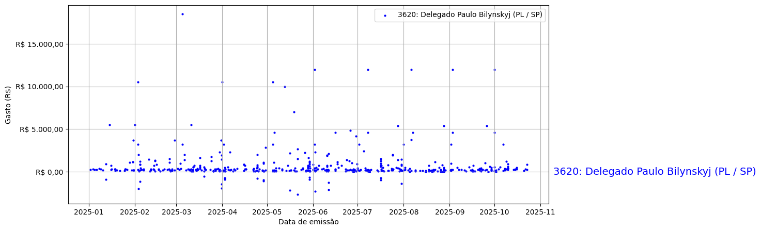Click the highest data point above R$ 15.000,00

182,14
